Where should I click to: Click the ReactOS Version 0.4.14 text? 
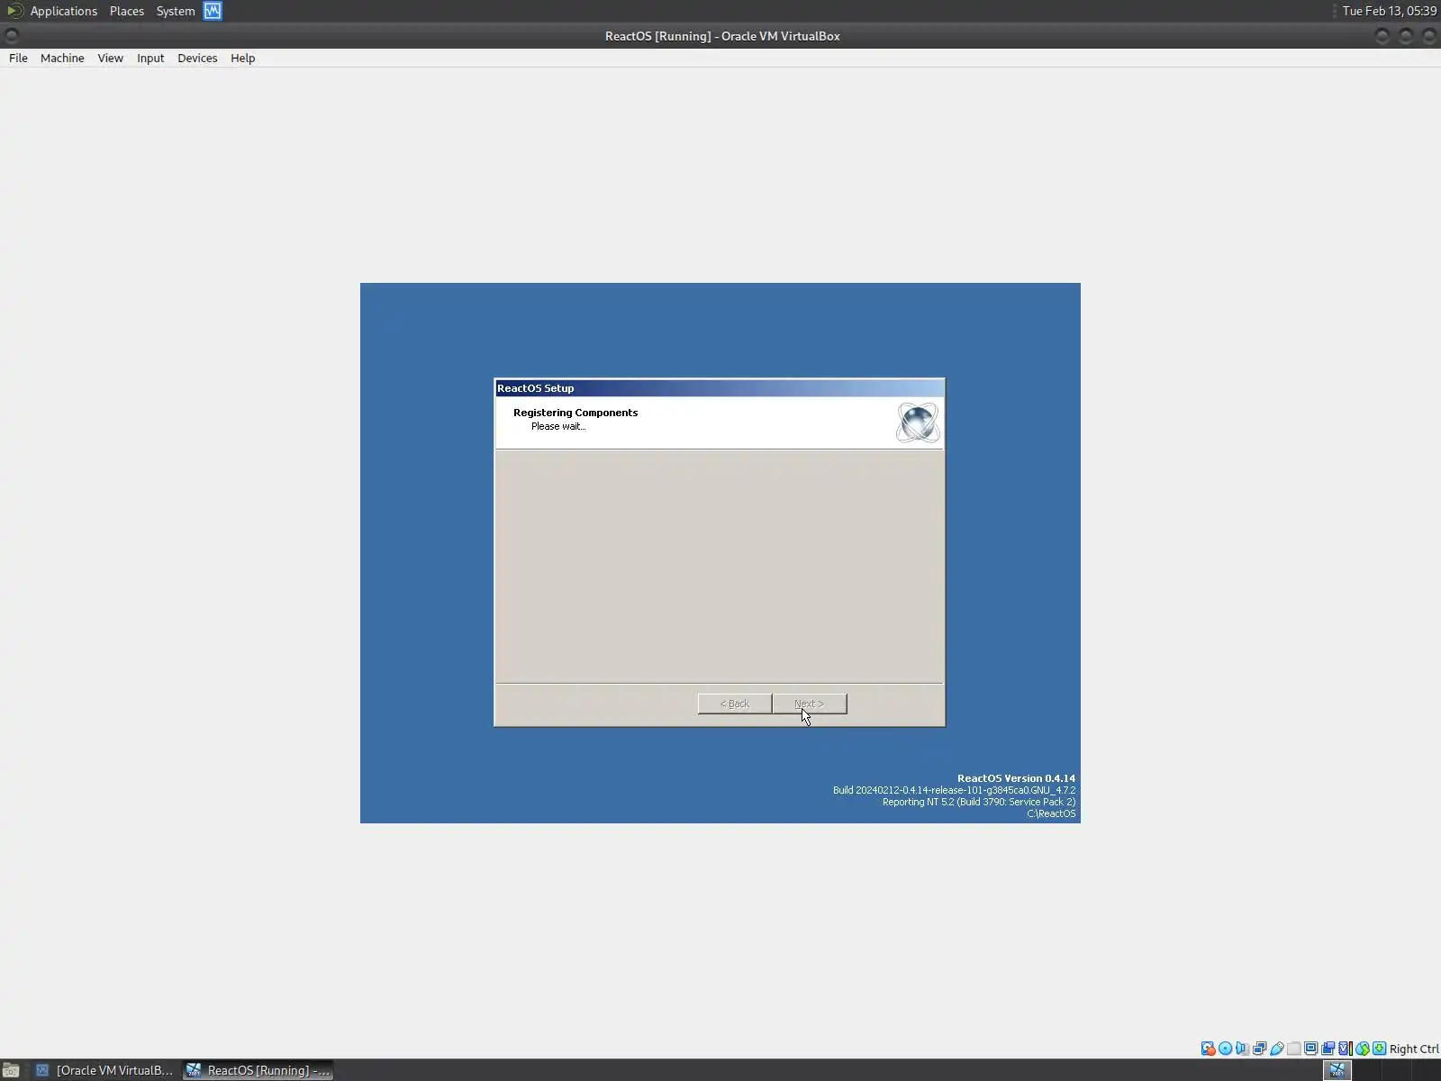pos(1016,778)
